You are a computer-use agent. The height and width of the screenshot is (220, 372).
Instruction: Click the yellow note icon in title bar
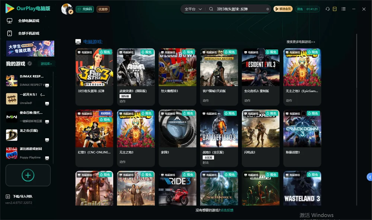(x=335, y=9)
